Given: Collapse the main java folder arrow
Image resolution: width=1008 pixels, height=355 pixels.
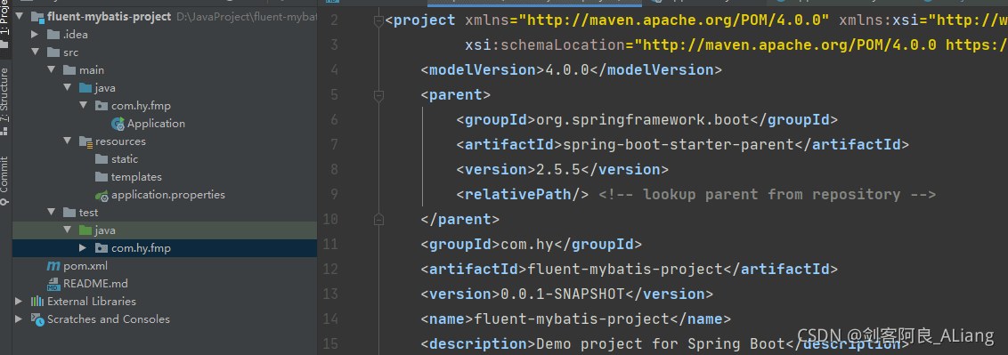Looking at the screenshot, I should [68, 88].
